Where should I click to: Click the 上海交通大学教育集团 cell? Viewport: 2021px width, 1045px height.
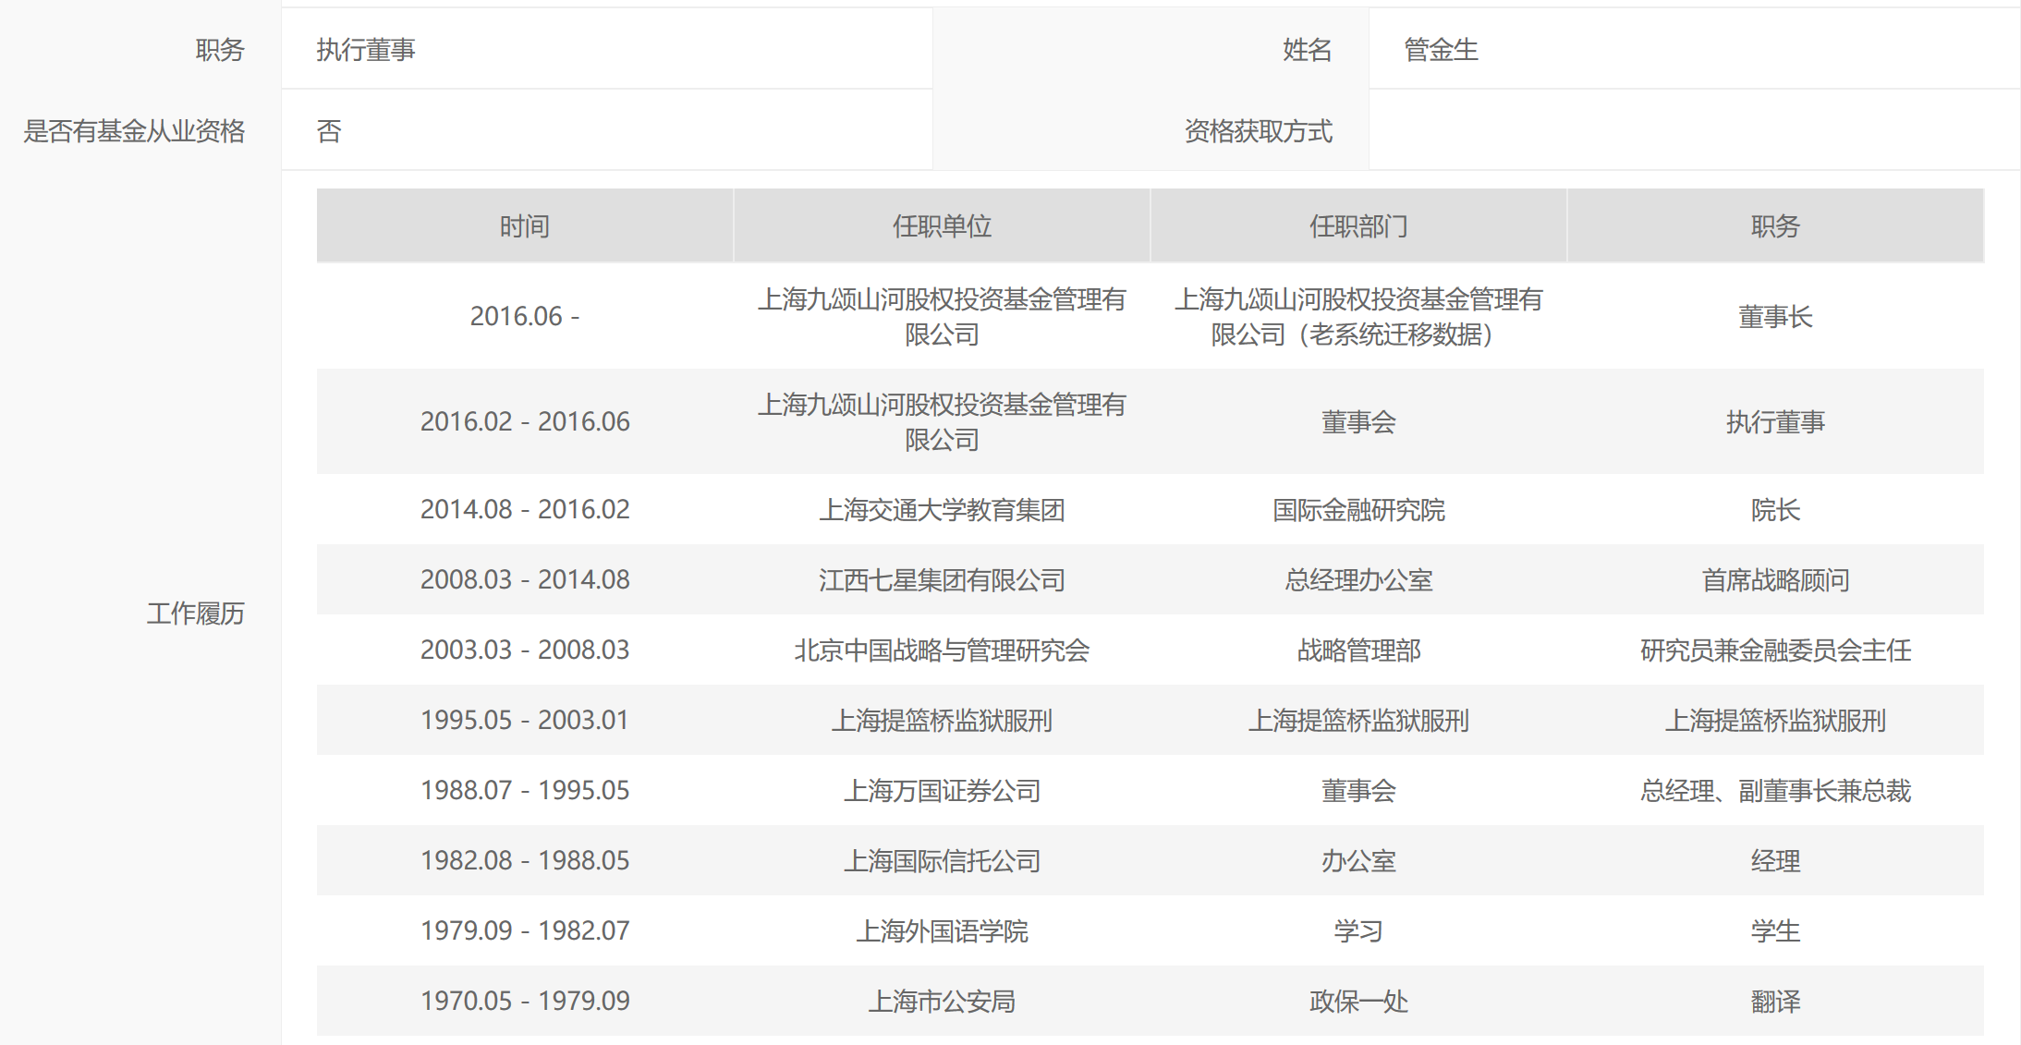click(x=941, y=510)
